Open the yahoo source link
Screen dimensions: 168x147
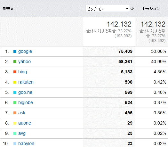(25, 62)
